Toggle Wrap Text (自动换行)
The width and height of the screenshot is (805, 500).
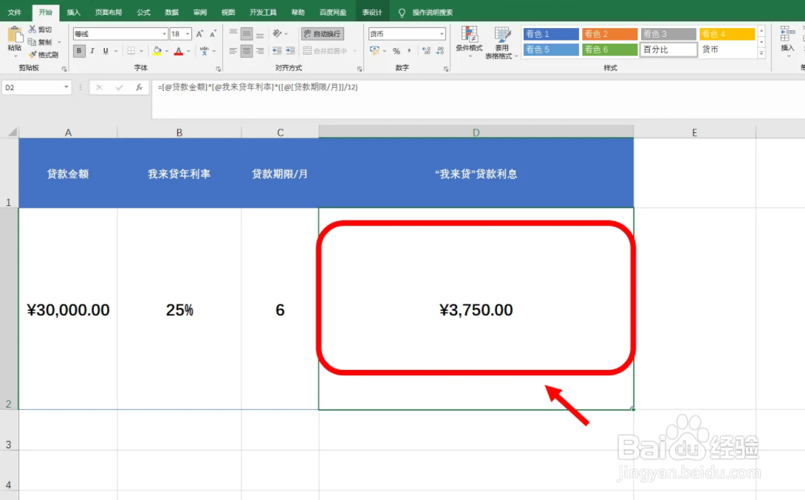(x=323, y=34)
